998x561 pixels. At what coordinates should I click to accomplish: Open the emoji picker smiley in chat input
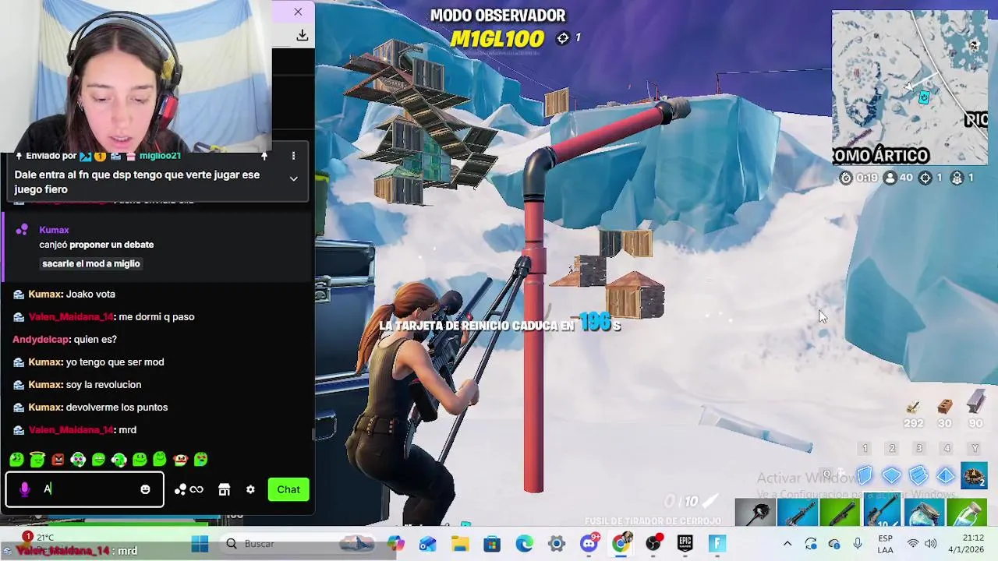point(145,489)
